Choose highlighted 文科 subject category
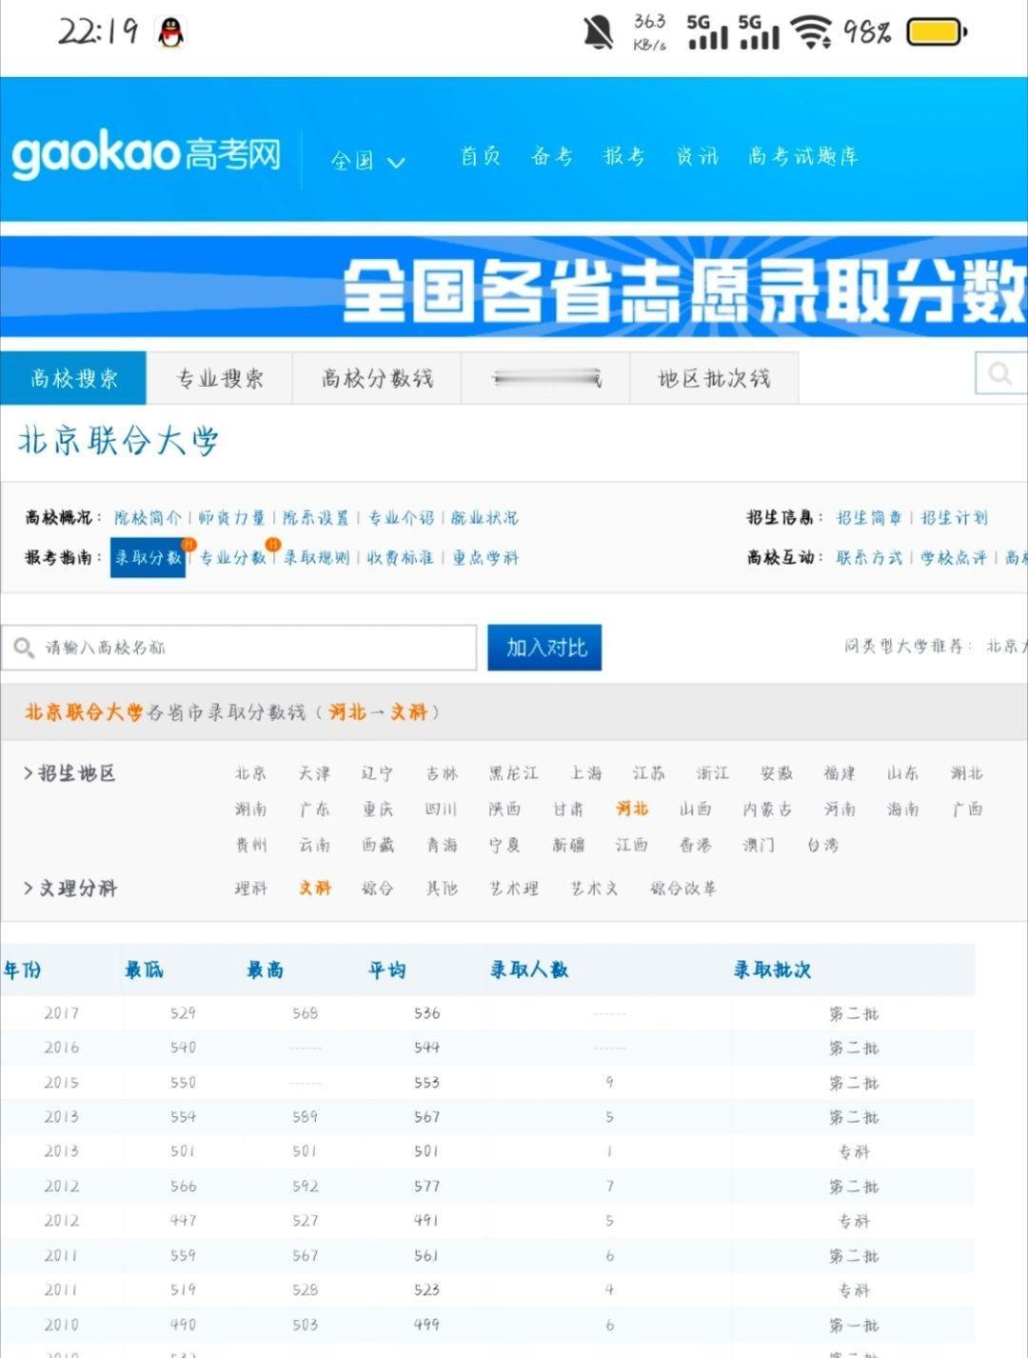 tap(314, 889)
